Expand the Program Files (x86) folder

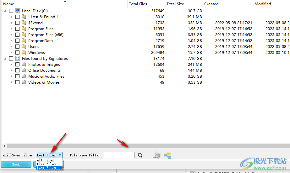(11, 35)
